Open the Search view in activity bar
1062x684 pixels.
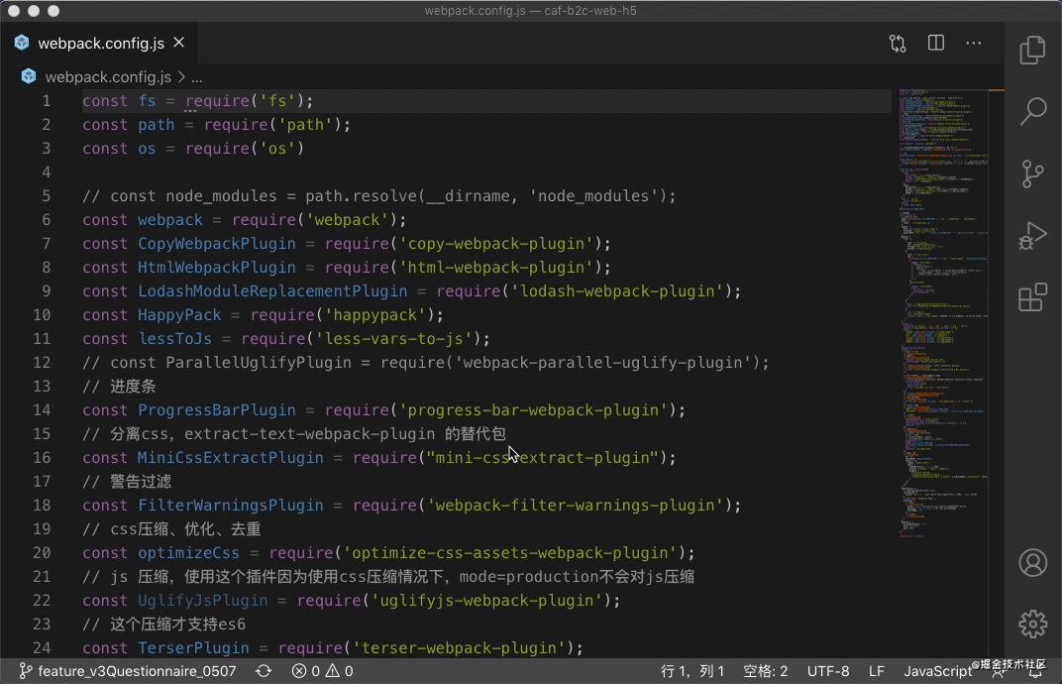[x=1033, y=110]
